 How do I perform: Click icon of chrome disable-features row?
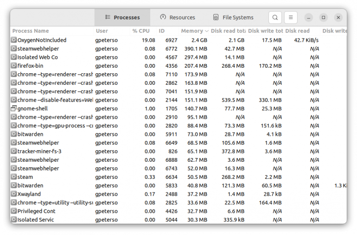[14, 100]
